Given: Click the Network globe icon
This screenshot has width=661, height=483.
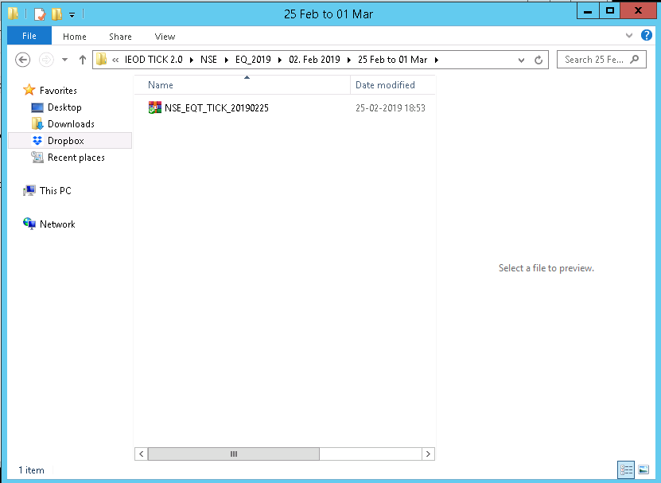Looking at the screenshot, I should [29, 224].
